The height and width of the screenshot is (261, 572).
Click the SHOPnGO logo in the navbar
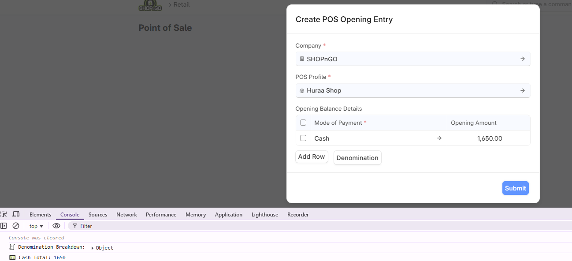pyautogui.click(x=149, y=5)
